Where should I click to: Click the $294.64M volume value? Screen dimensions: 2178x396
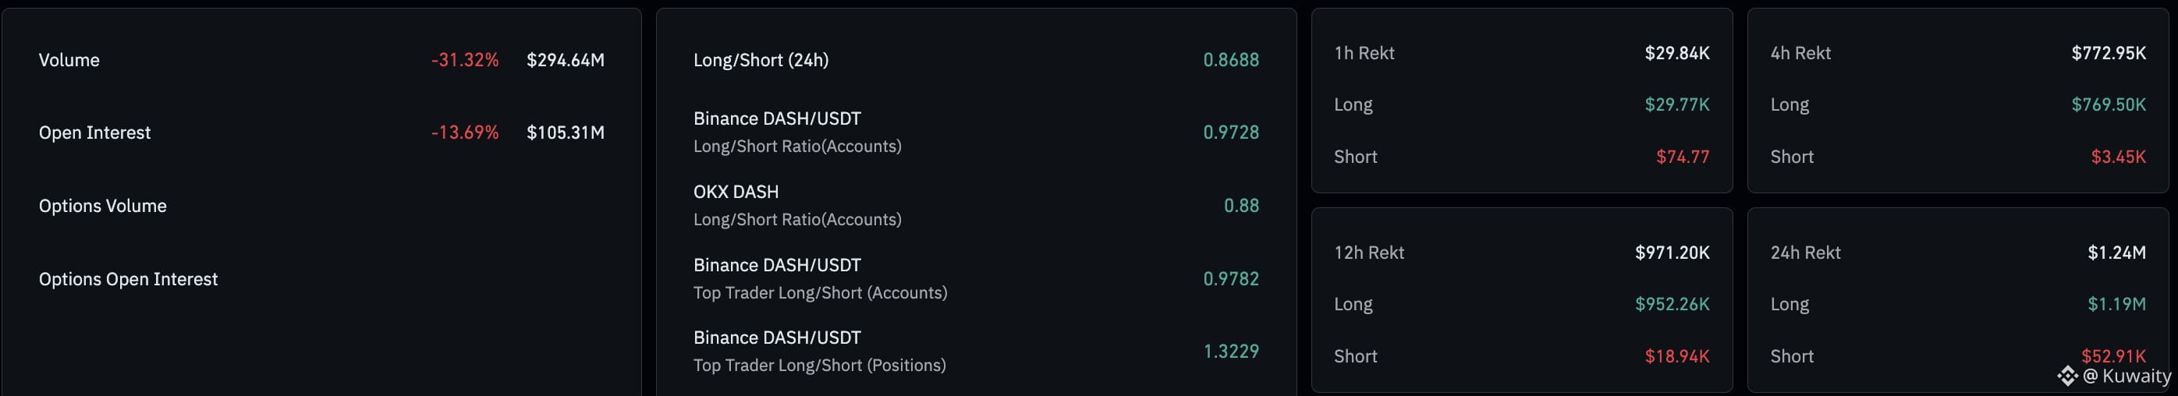coord(565,60)
